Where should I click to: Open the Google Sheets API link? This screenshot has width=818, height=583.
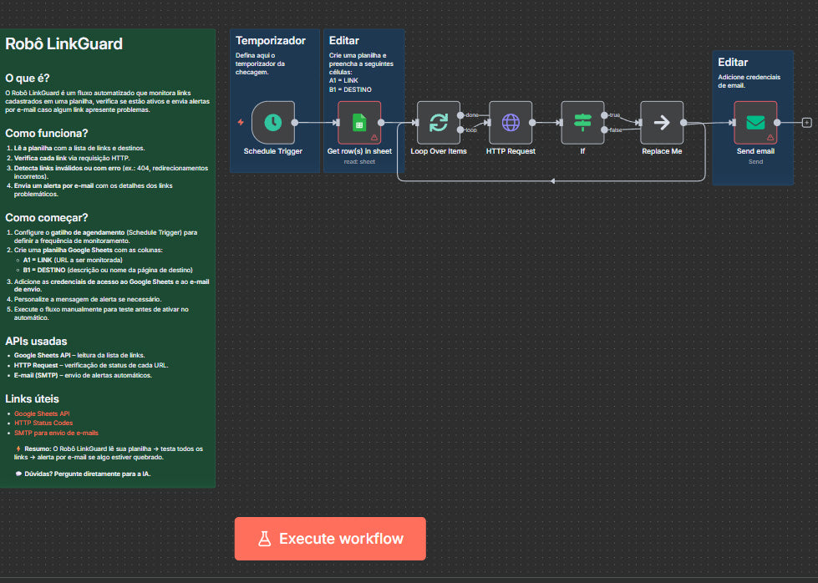tap(42, 413)
